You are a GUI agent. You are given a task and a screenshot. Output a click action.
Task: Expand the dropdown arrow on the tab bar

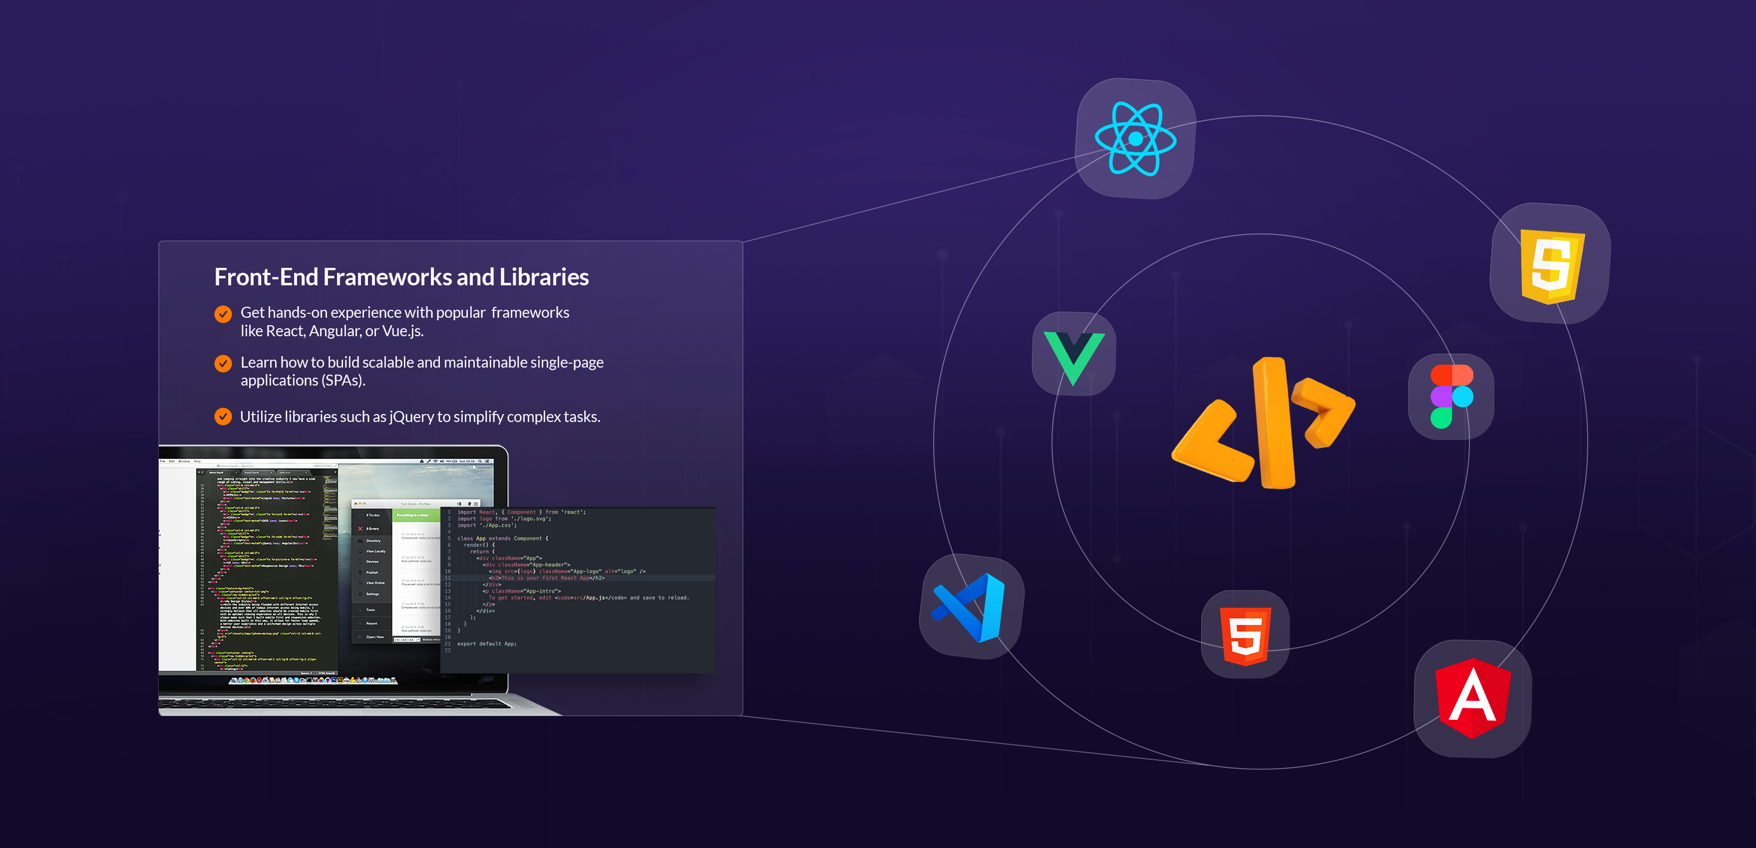pyautogui.click(x=336, y=473)
